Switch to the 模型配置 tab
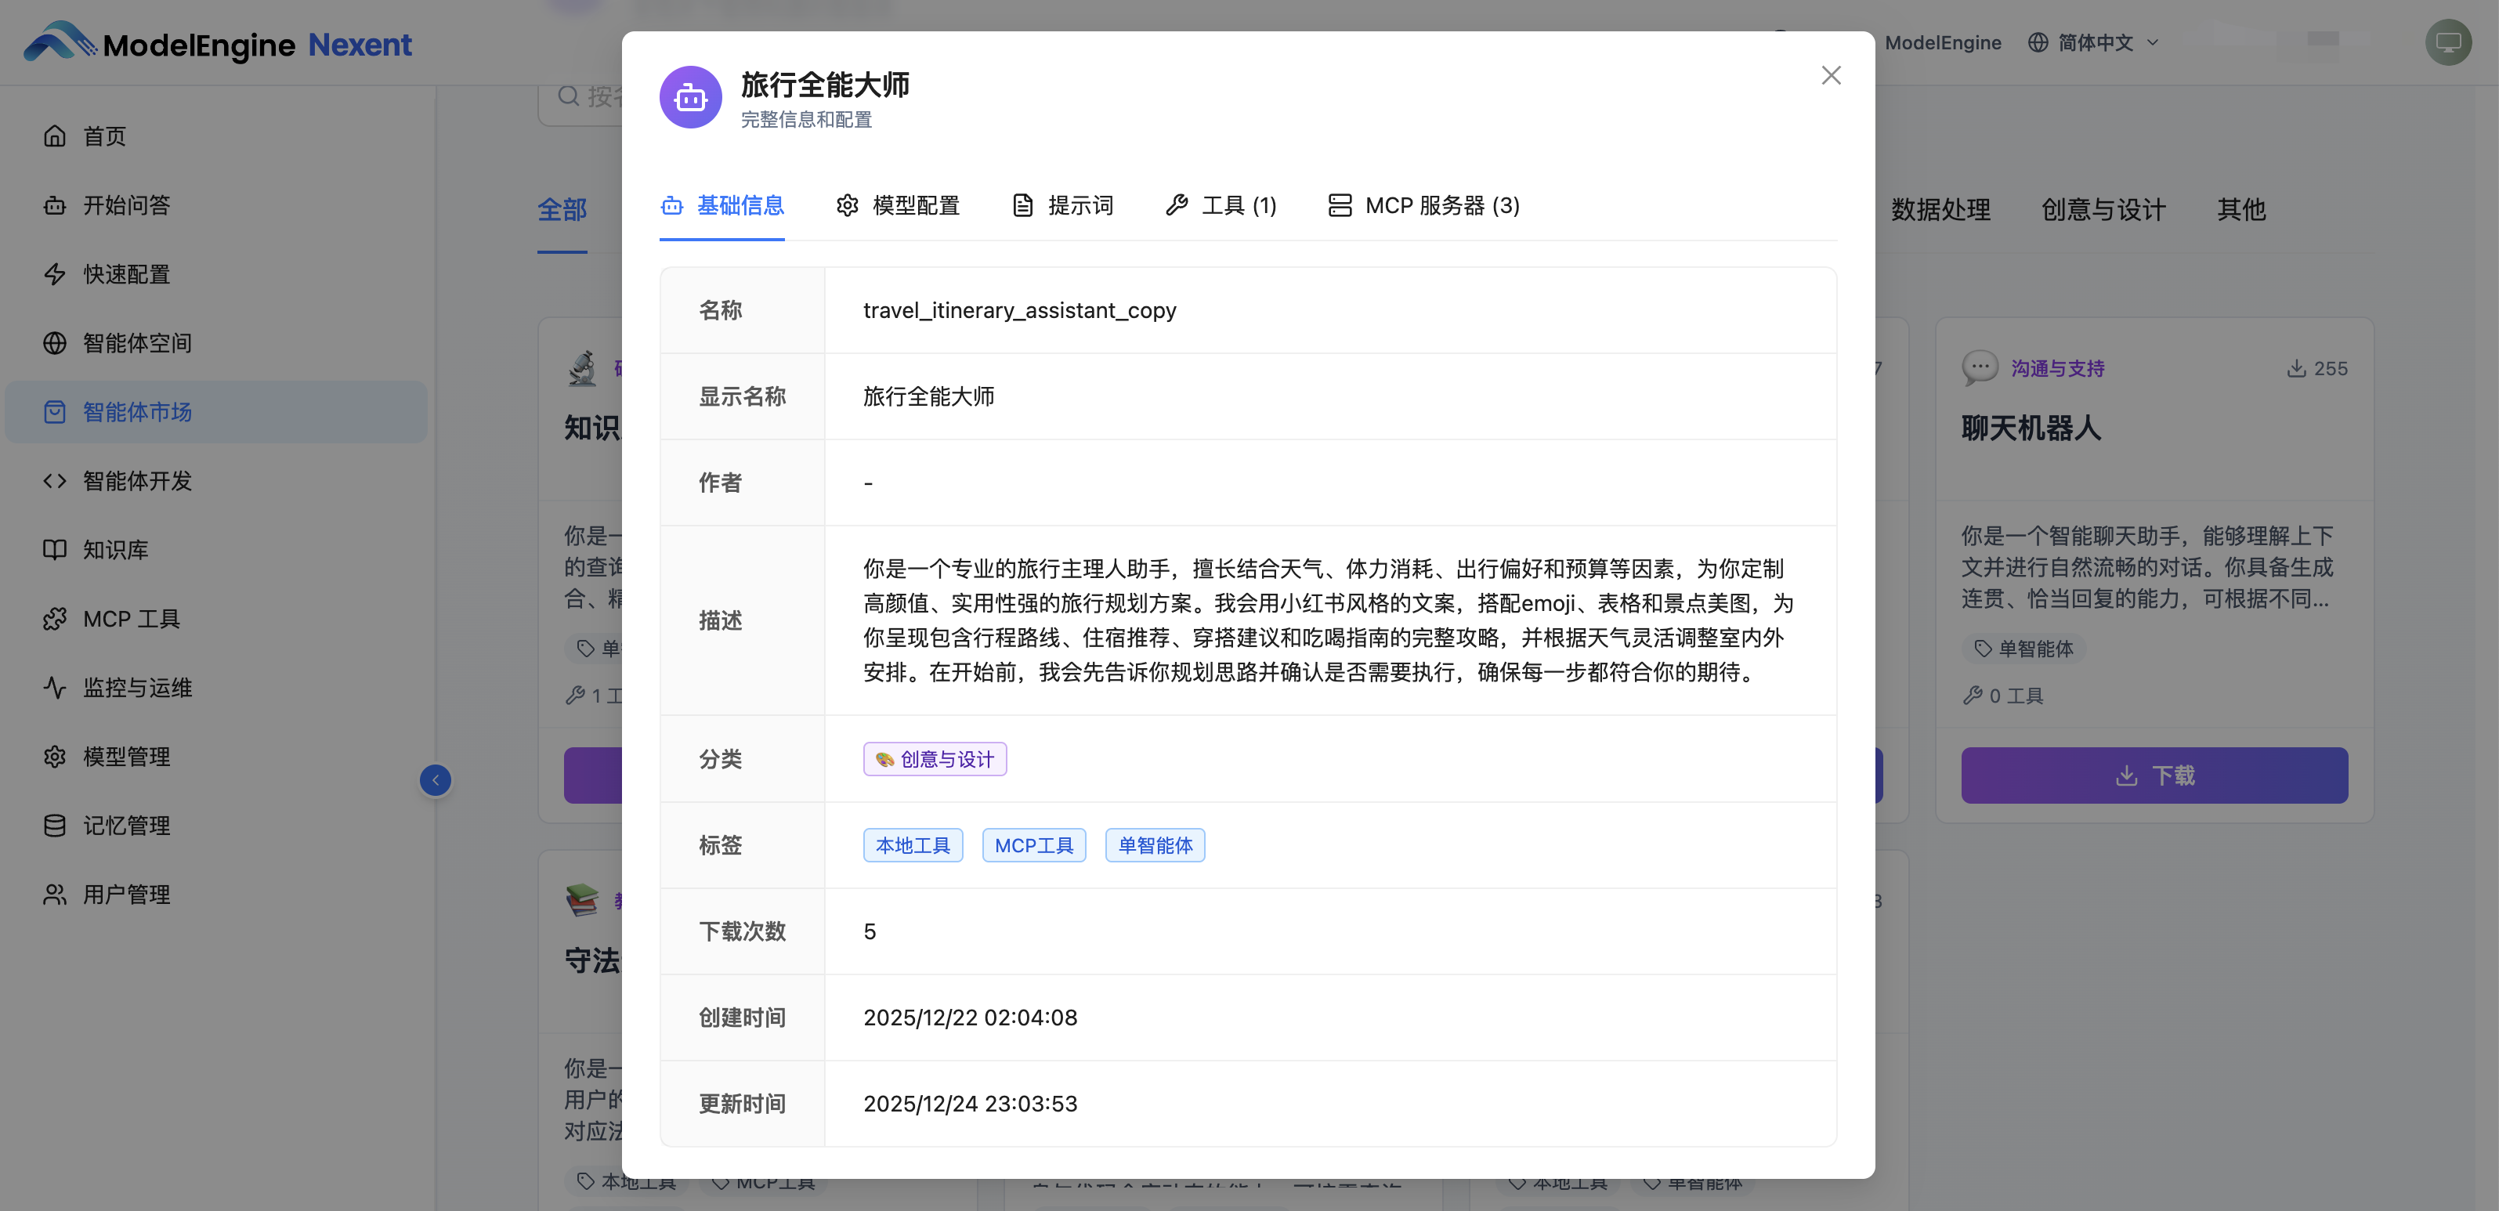The image size is (2499, 1211). click(897, 206)
